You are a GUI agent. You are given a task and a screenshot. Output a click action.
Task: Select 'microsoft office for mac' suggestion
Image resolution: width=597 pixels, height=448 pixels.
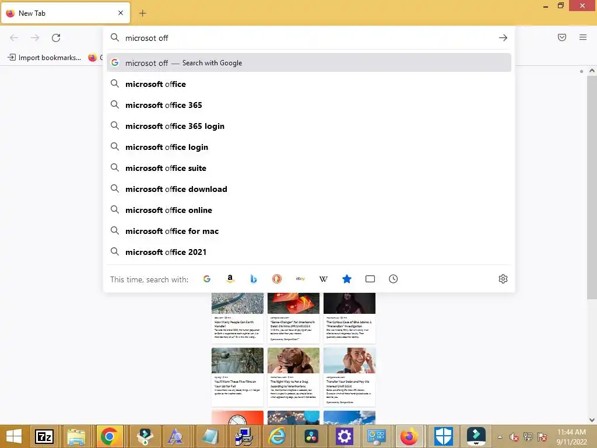pyautogui.click(x=309, y=231)
